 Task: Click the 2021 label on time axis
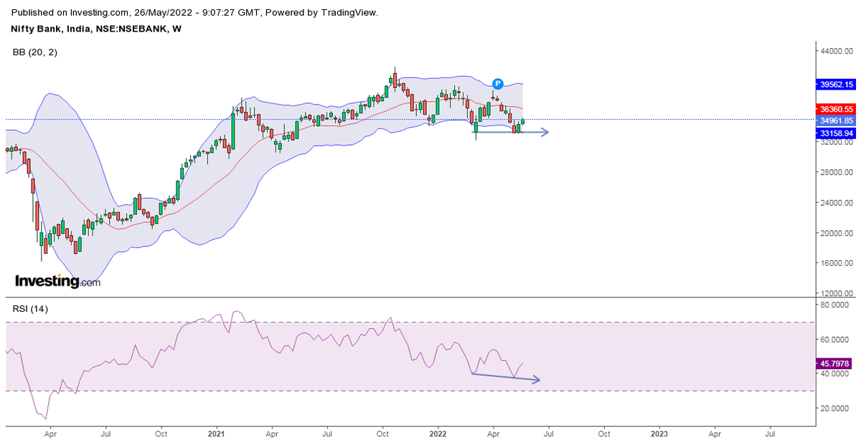coord(217,434)
